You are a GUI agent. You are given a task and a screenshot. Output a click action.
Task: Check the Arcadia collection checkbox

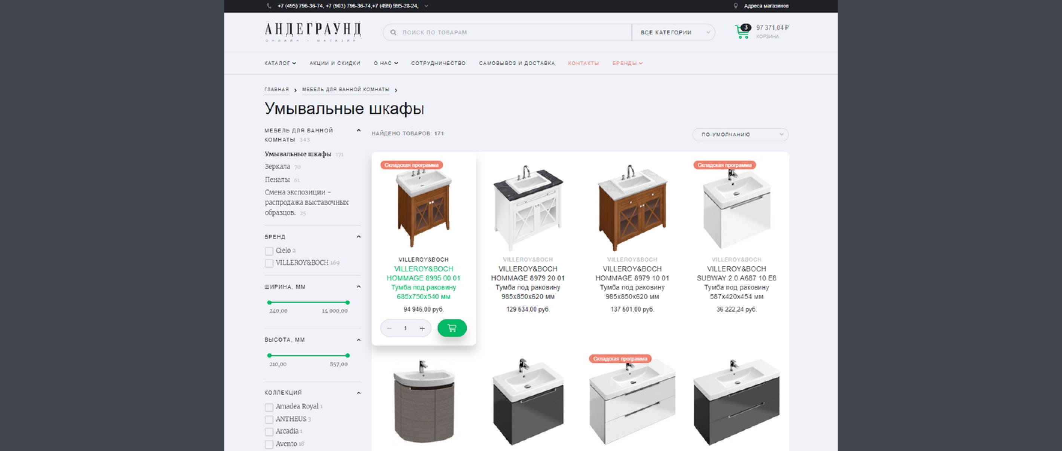(x=269, y=432)
